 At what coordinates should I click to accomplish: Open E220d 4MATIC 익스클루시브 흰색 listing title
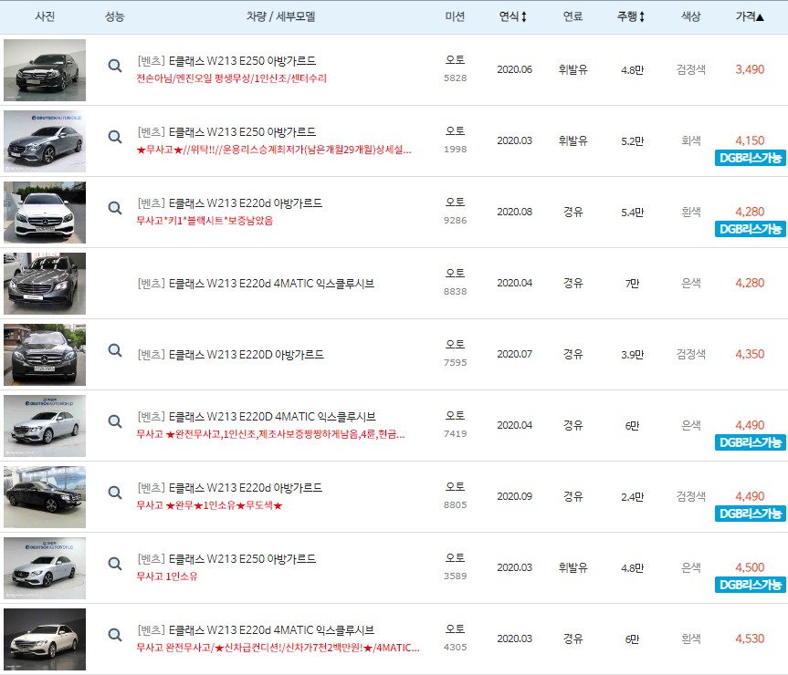tap(256, 630)
